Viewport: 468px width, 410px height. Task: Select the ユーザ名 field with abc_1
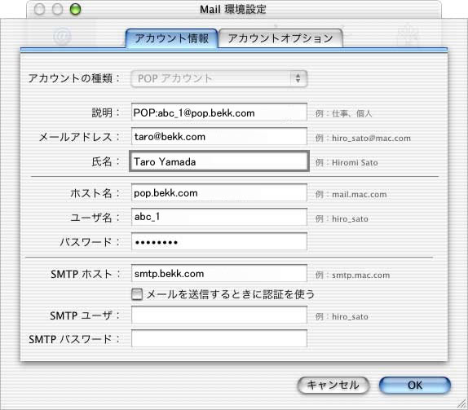(219, 217)
